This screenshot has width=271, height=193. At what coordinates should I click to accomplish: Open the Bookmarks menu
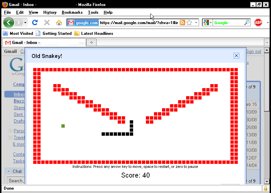click(72, 12)
